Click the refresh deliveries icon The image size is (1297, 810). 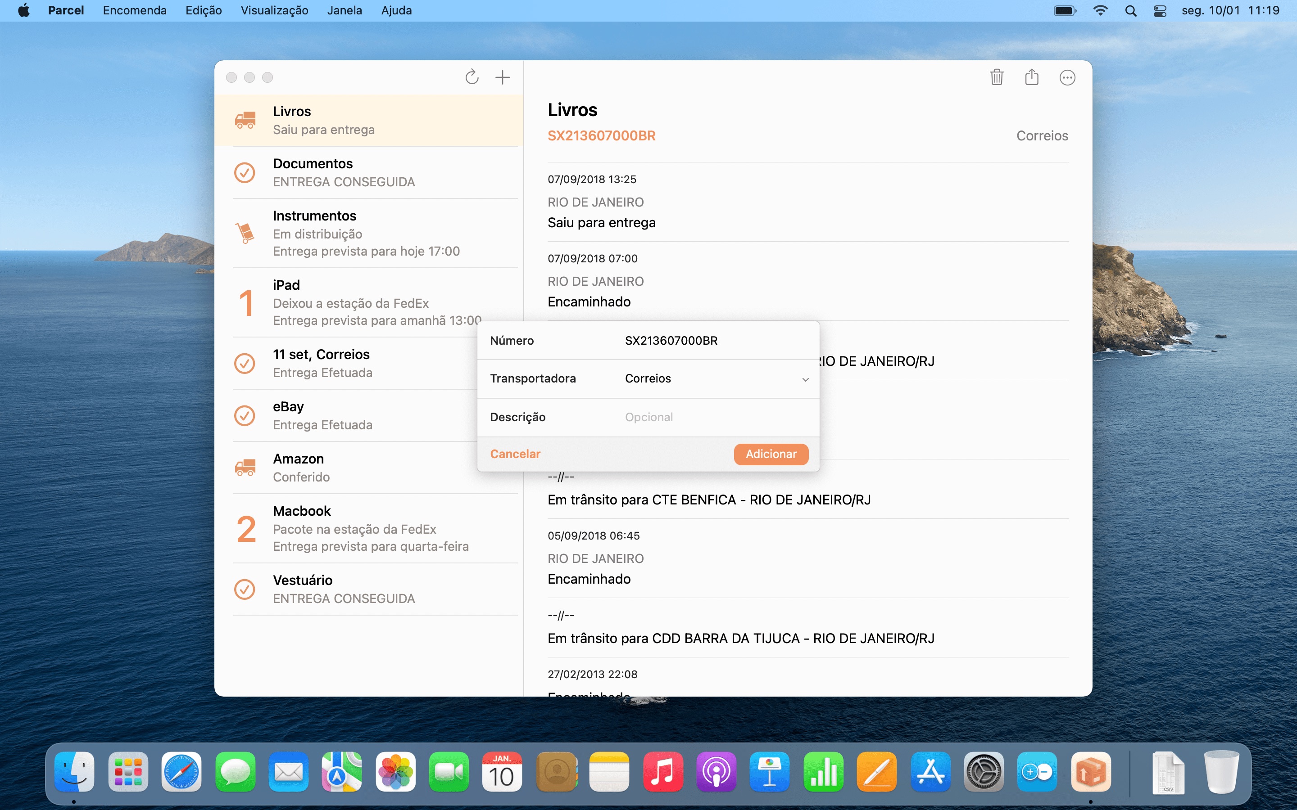pos(472,77)
